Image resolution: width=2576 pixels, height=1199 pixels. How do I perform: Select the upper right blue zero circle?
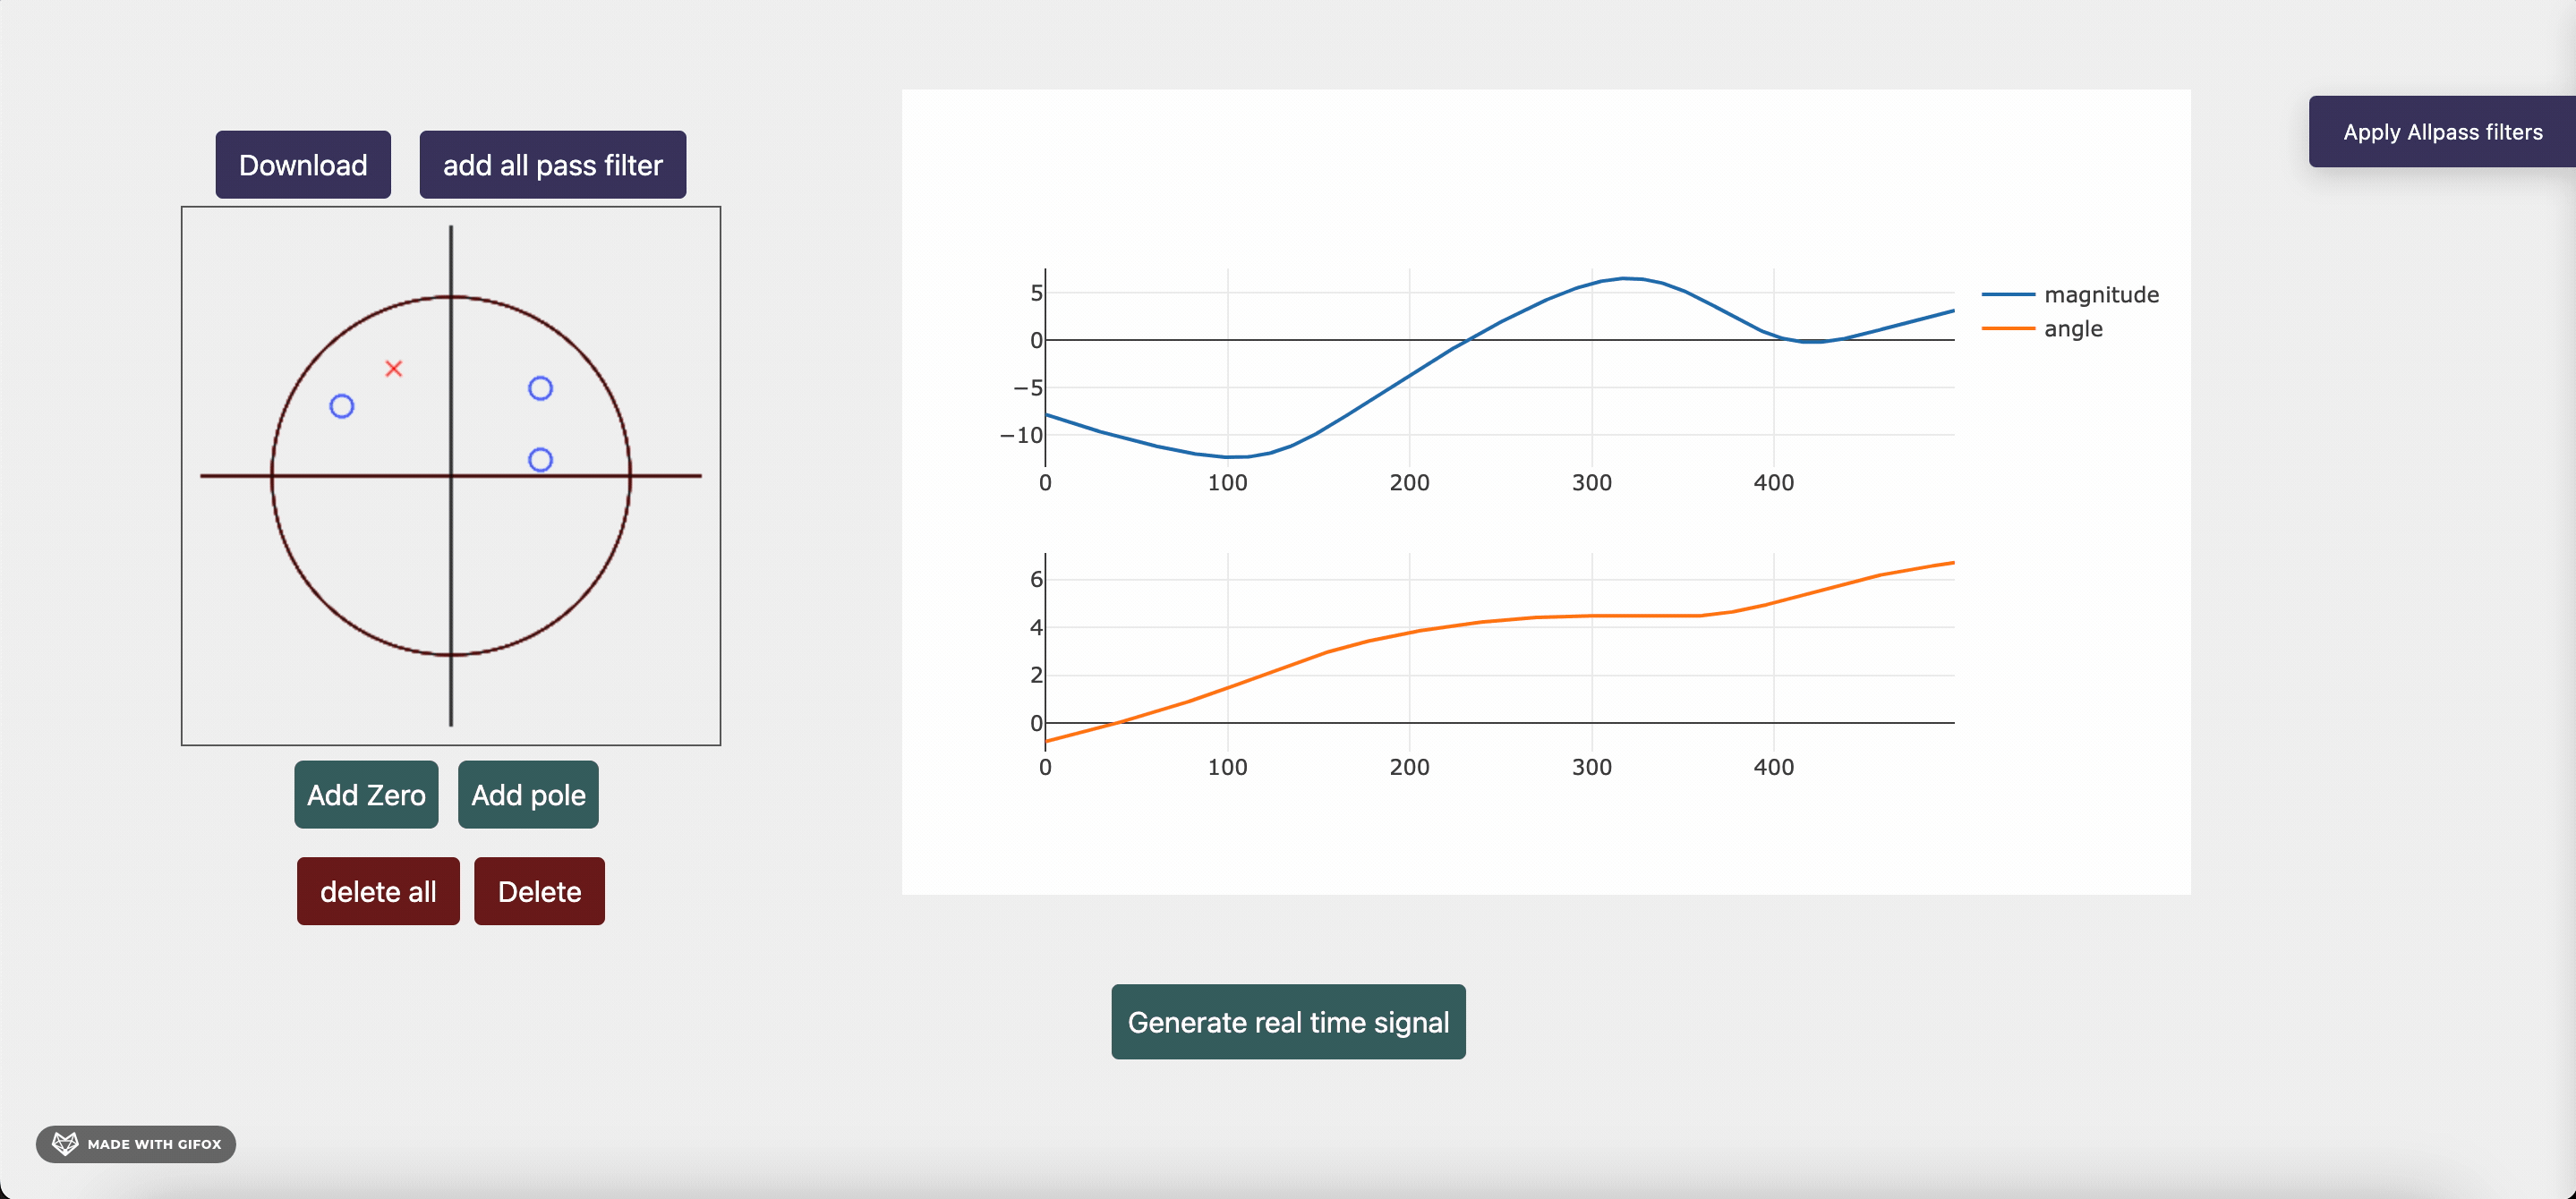click(540, 388)
